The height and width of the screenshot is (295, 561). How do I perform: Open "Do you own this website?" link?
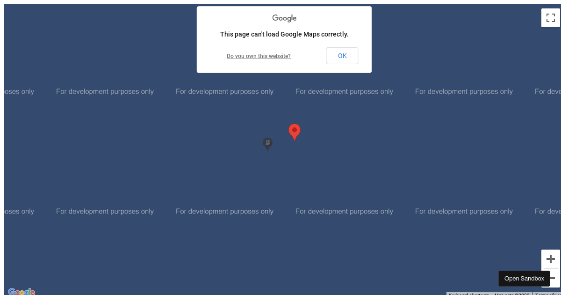pos(259,56)
